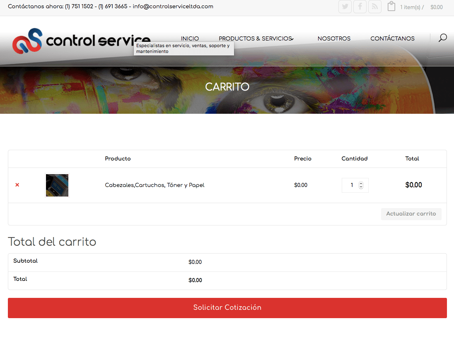Remove the Cabezales item using red X

point(17,185)
